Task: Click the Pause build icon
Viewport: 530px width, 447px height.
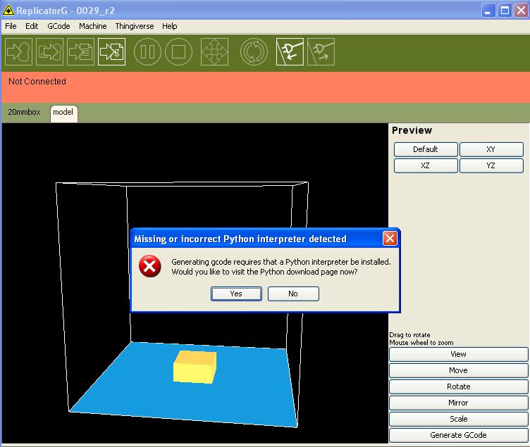Action: click(x=147, y=51)
